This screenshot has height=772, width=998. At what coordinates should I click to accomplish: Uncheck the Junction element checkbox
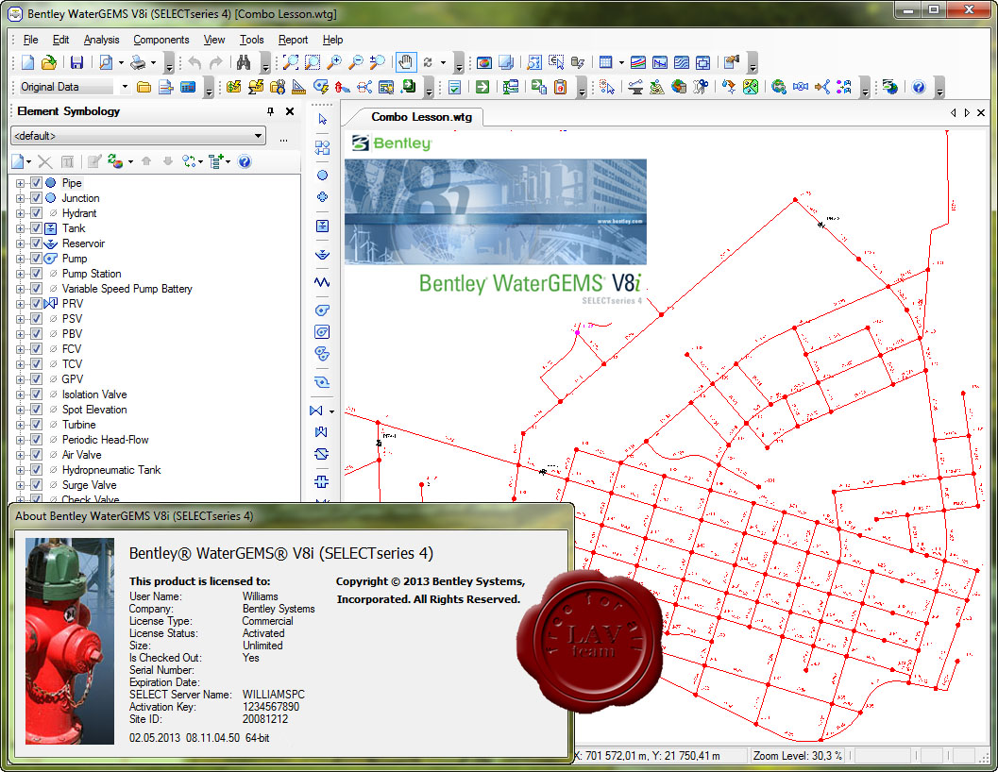[x=36, y=198]
